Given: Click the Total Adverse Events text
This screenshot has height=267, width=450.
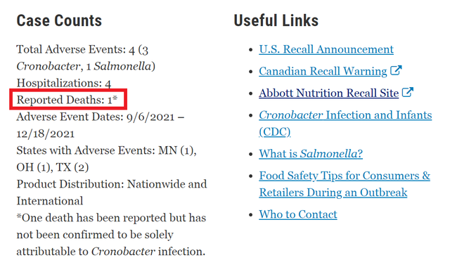Looking at the screenshot, I should [86, 58].
